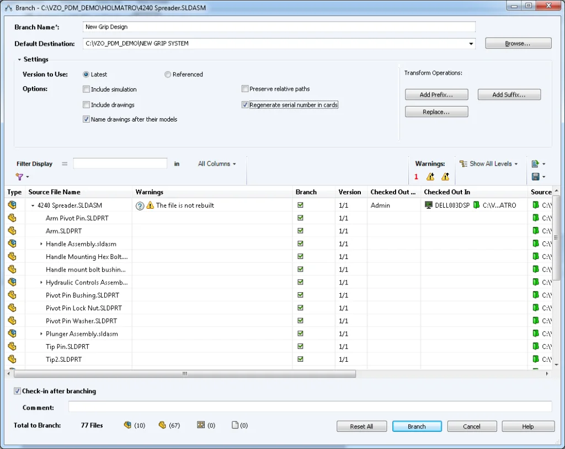The width and height of the screenshot is (565, 449).
Task: Click the Reset All button
Action: point(361,426)
